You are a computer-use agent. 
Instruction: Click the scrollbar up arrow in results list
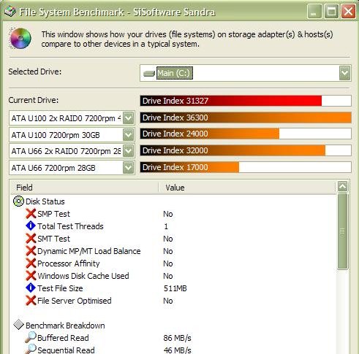coord(342,187)
